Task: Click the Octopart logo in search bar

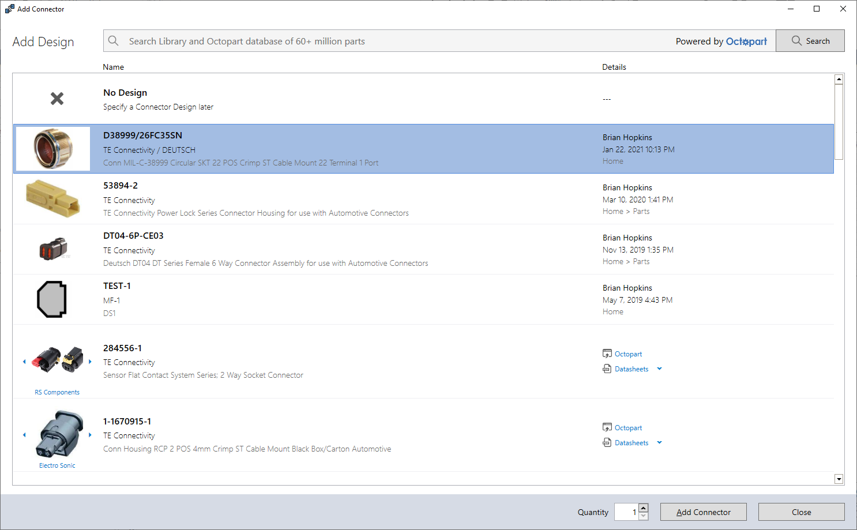Action: click(x=746, y=42)
